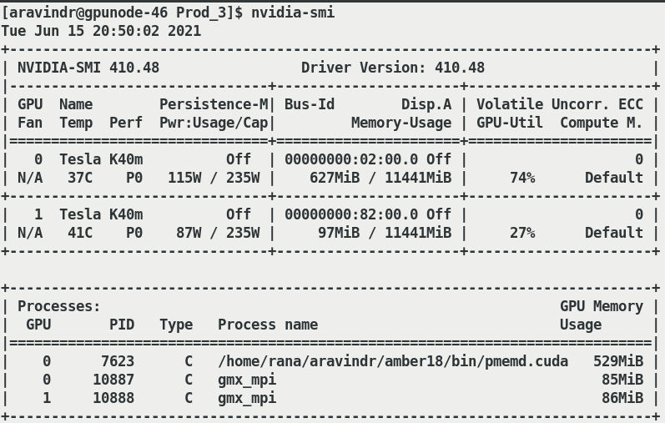Select first Tesla K40m GPU name
Screen dimensions: 665x423
100,159
